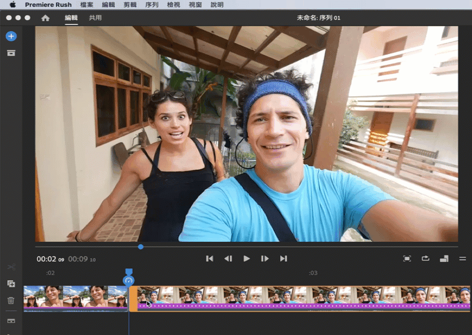The image size is (472, 335).
Task: Skip to the end of sequence
Action: [x=283, y=258]
